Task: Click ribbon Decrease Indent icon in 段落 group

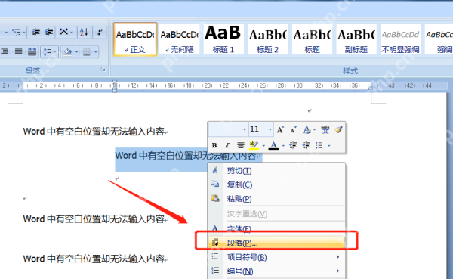Action: (35, 32)
